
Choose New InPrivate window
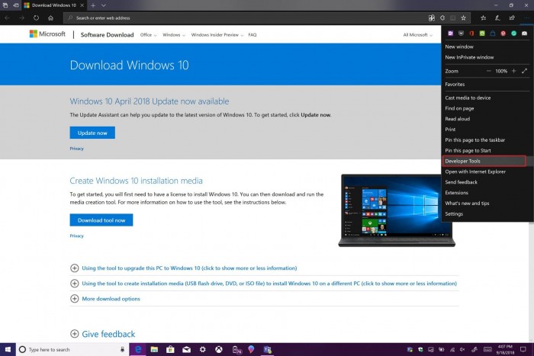click(469, 57)
